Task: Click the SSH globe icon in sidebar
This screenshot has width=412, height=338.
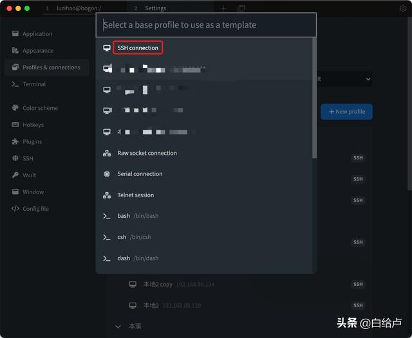Action: (15, 158)
